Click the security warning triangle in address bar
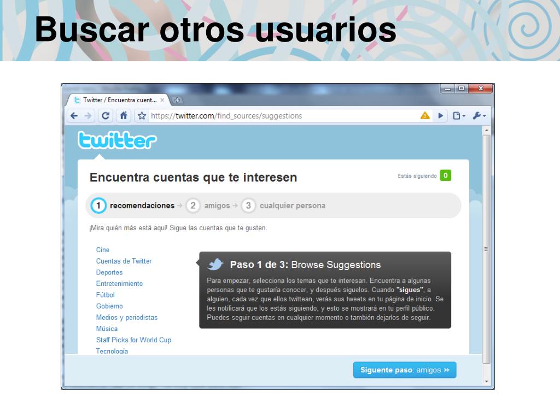The width and height of the screenshot is (560, 420). [425, 115]
